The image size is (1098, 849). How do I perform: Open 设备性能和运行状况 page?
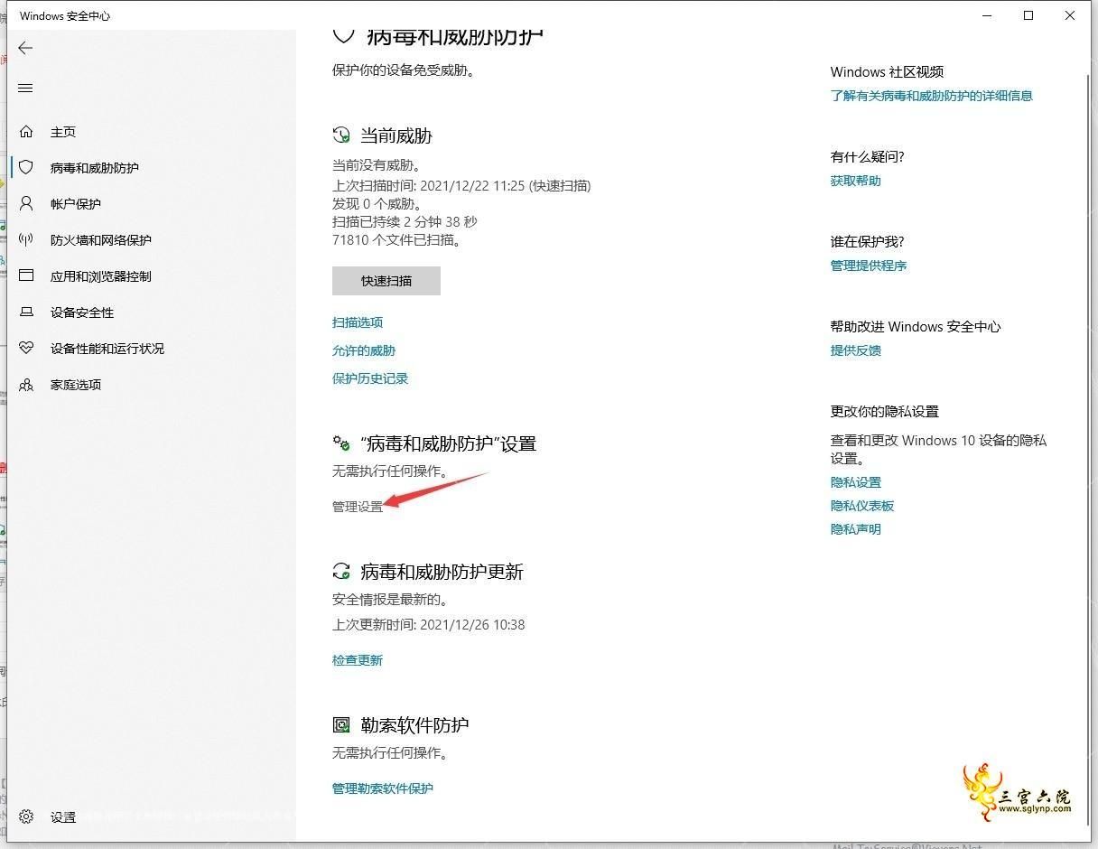point(107,349)
